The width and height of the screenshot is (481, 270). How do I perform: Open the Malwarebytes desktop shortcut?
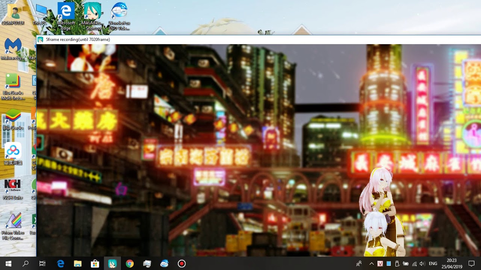[13, 49]
